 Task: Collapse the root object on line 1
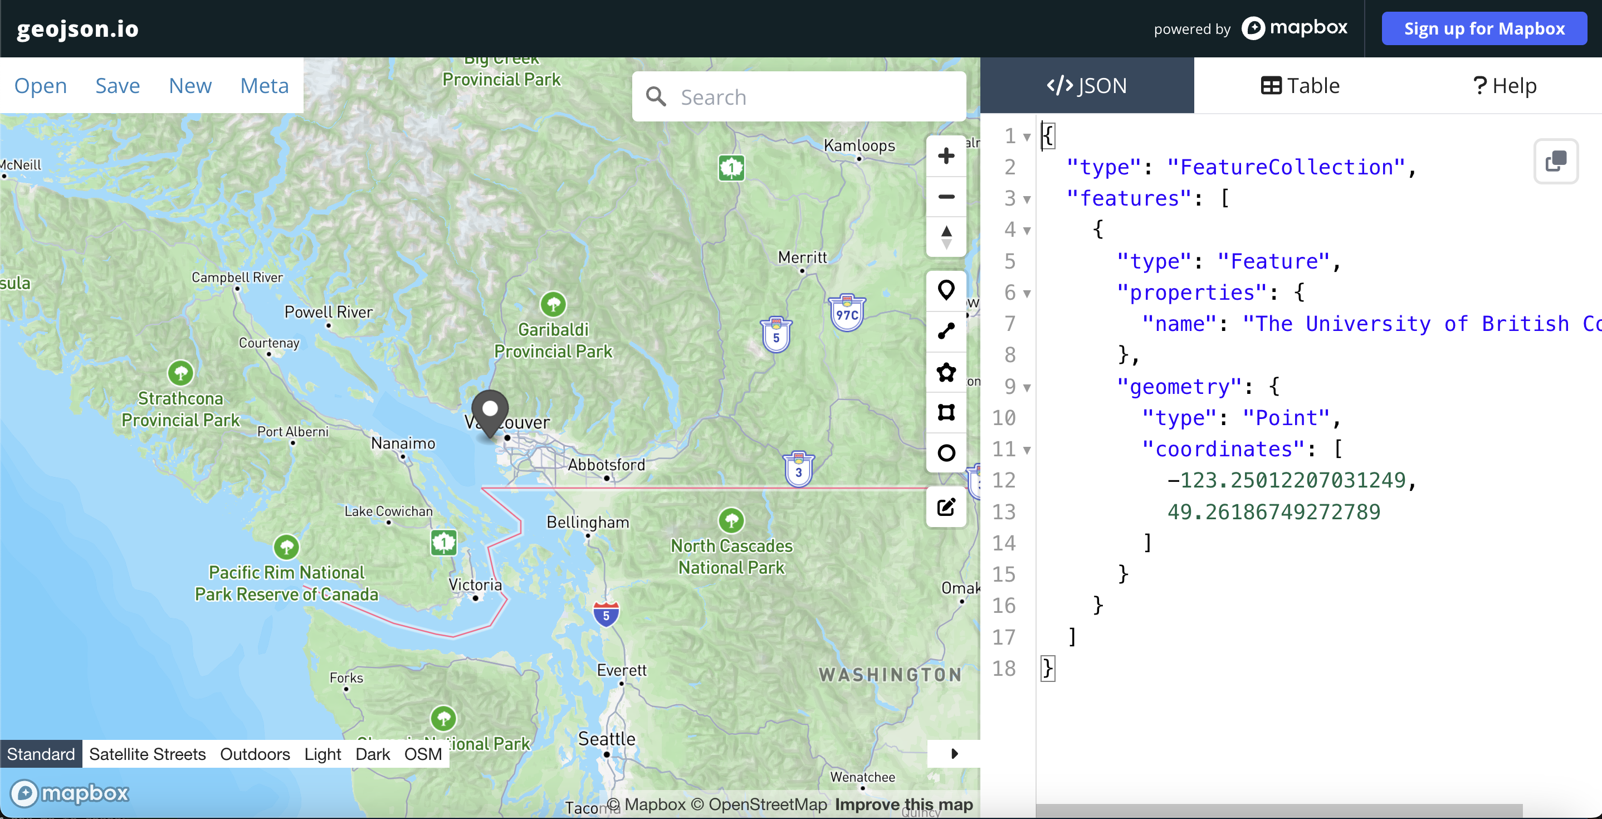click(1027, 137)
